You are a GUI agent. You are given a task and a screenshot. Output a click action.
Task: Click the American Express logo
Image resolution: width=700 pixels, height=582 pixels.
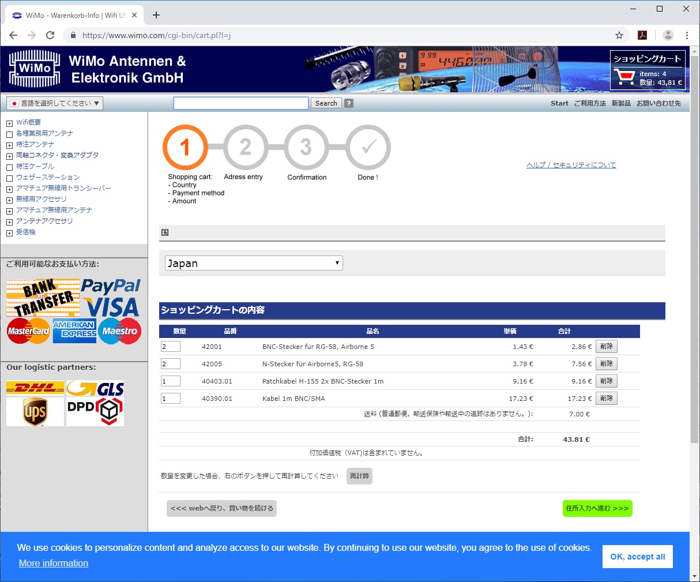point(74,331)
